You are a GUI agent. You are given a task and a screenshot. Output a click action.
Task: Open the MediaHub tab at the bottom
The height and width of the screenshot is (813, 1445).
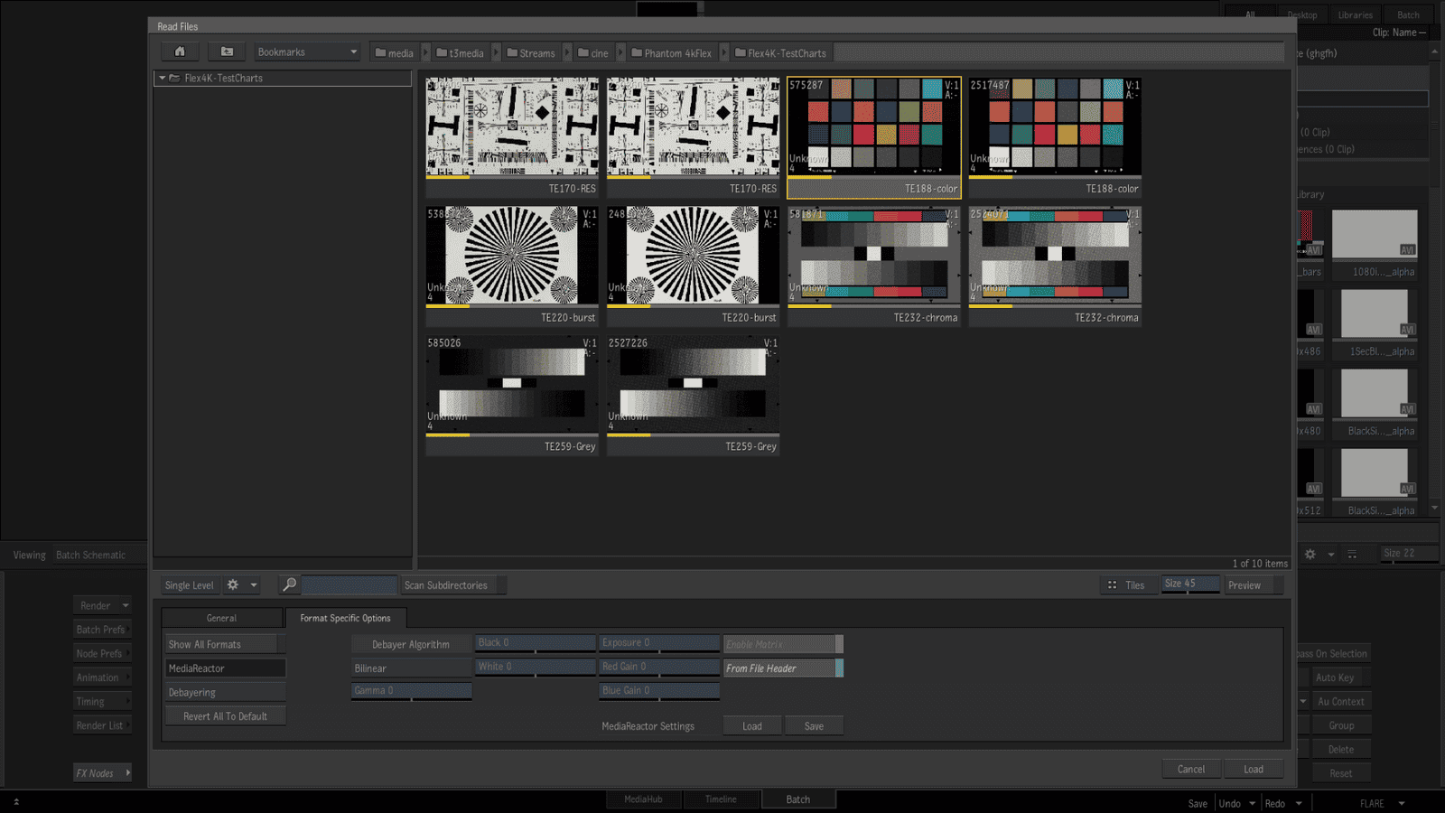(643, 799)
